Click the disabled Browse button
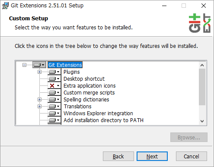 click(189, 137)
